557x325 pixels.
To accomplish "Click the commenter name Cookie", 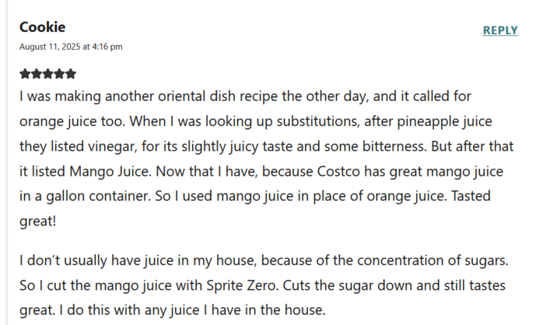I will pos(42,27).
